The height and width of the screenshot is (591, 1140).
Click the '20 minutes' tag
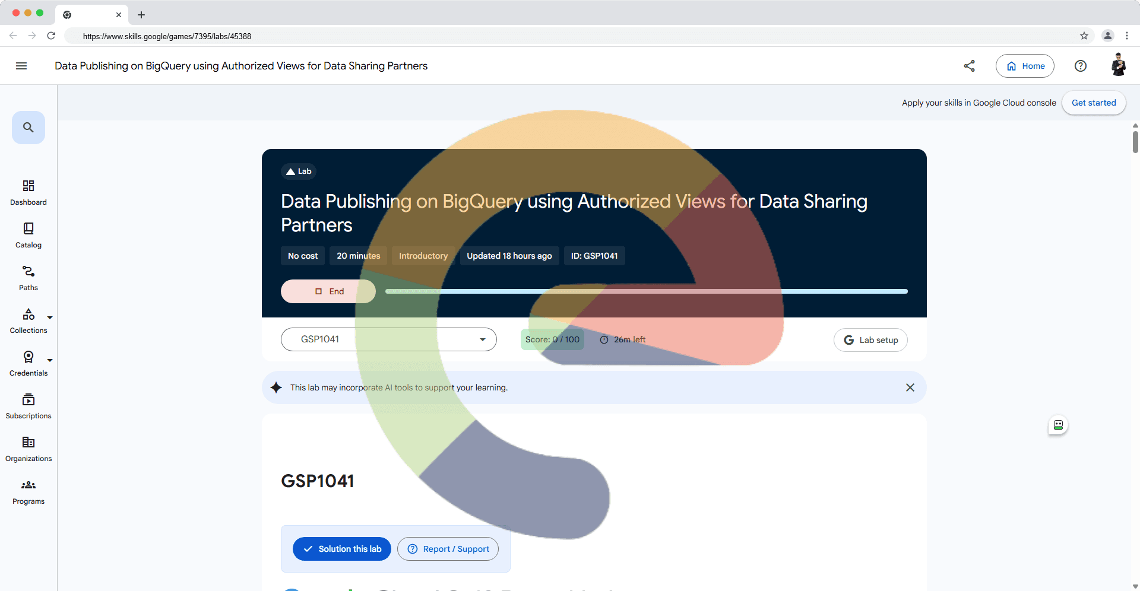pos(359,256)
